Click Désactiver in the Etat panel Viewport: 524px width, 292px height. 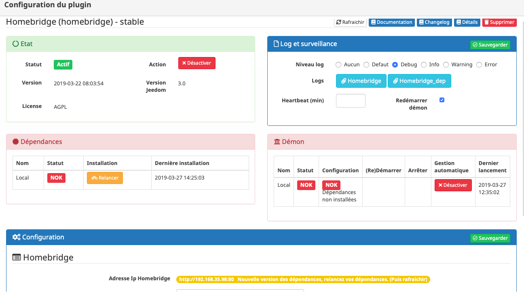tap(197, 63)
